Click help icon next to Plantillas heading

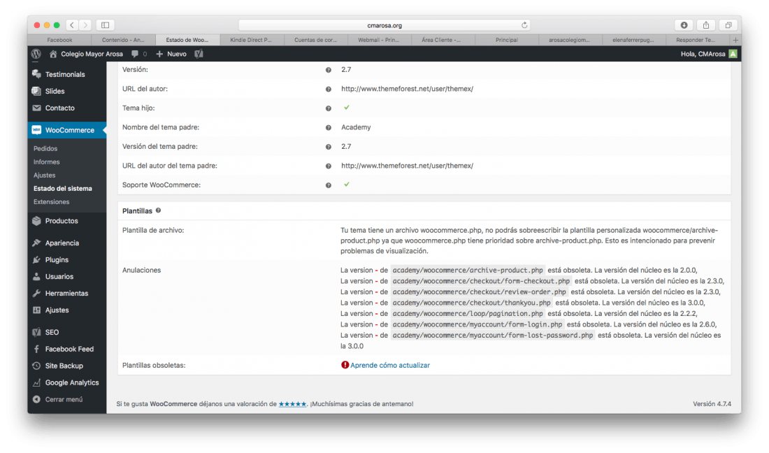159,210
